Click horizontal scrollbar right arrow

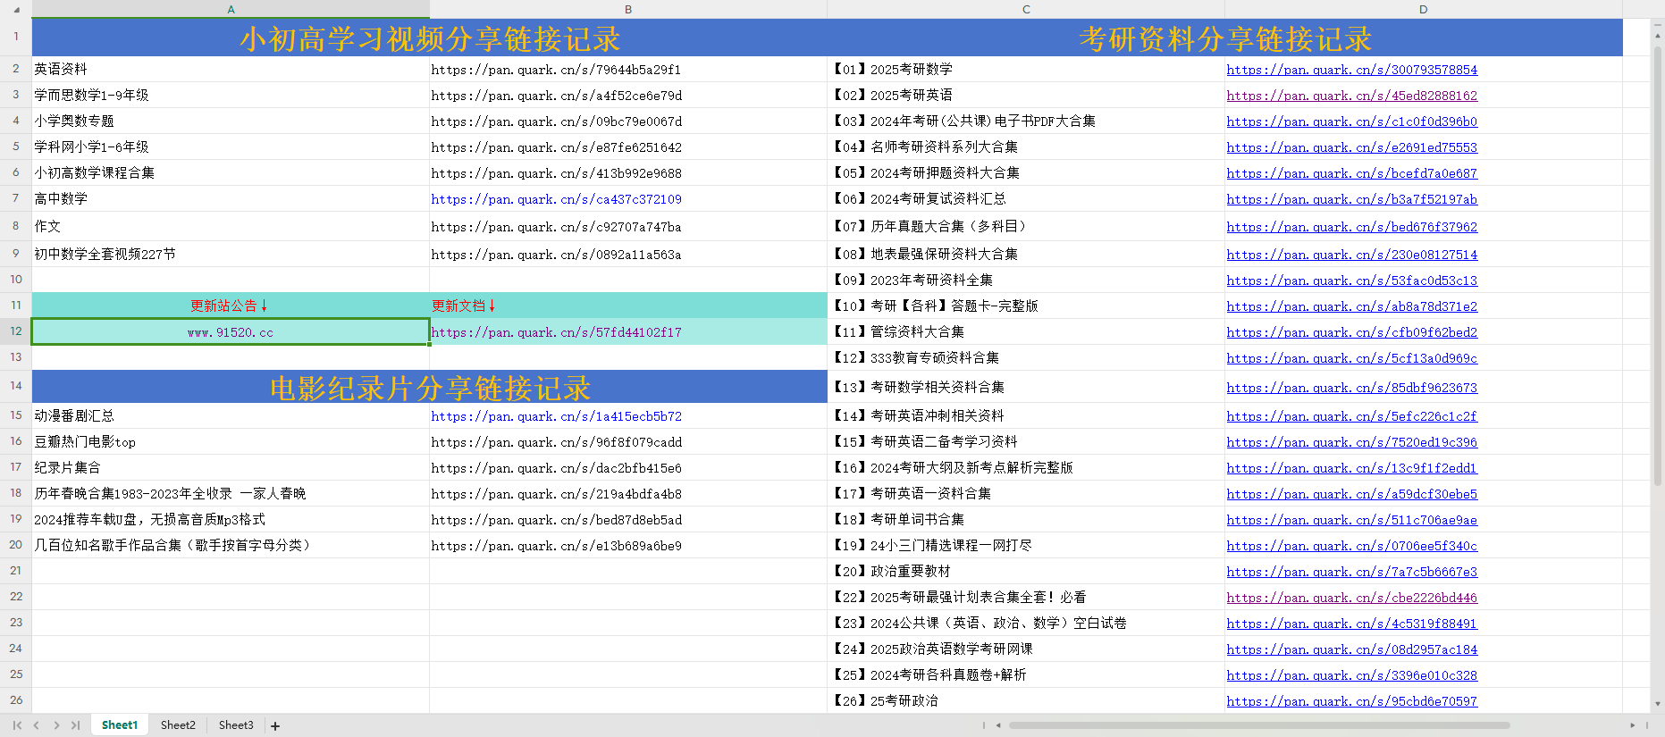click(x=1632, y=725)
